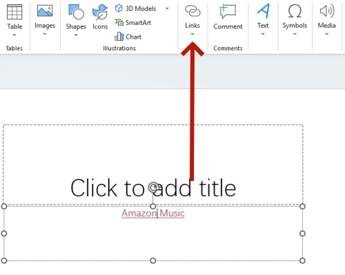
Task: Click the 'Comments' group label
Action: (x=228, y=48)
